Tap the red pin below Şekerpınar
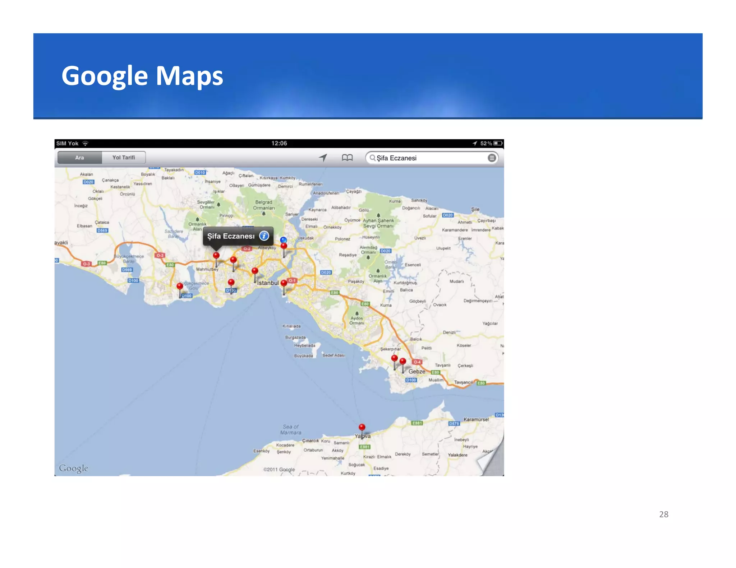This screenshot has width=736, height=568. [394, 358]
